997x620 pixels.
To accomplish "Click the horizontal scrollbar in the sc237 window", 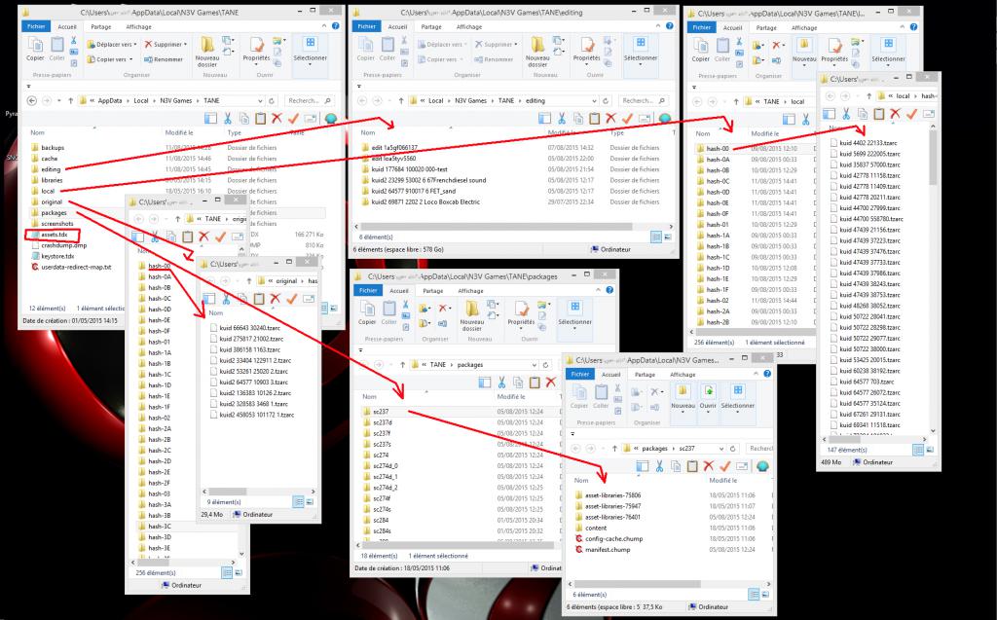I will (637, 583).
